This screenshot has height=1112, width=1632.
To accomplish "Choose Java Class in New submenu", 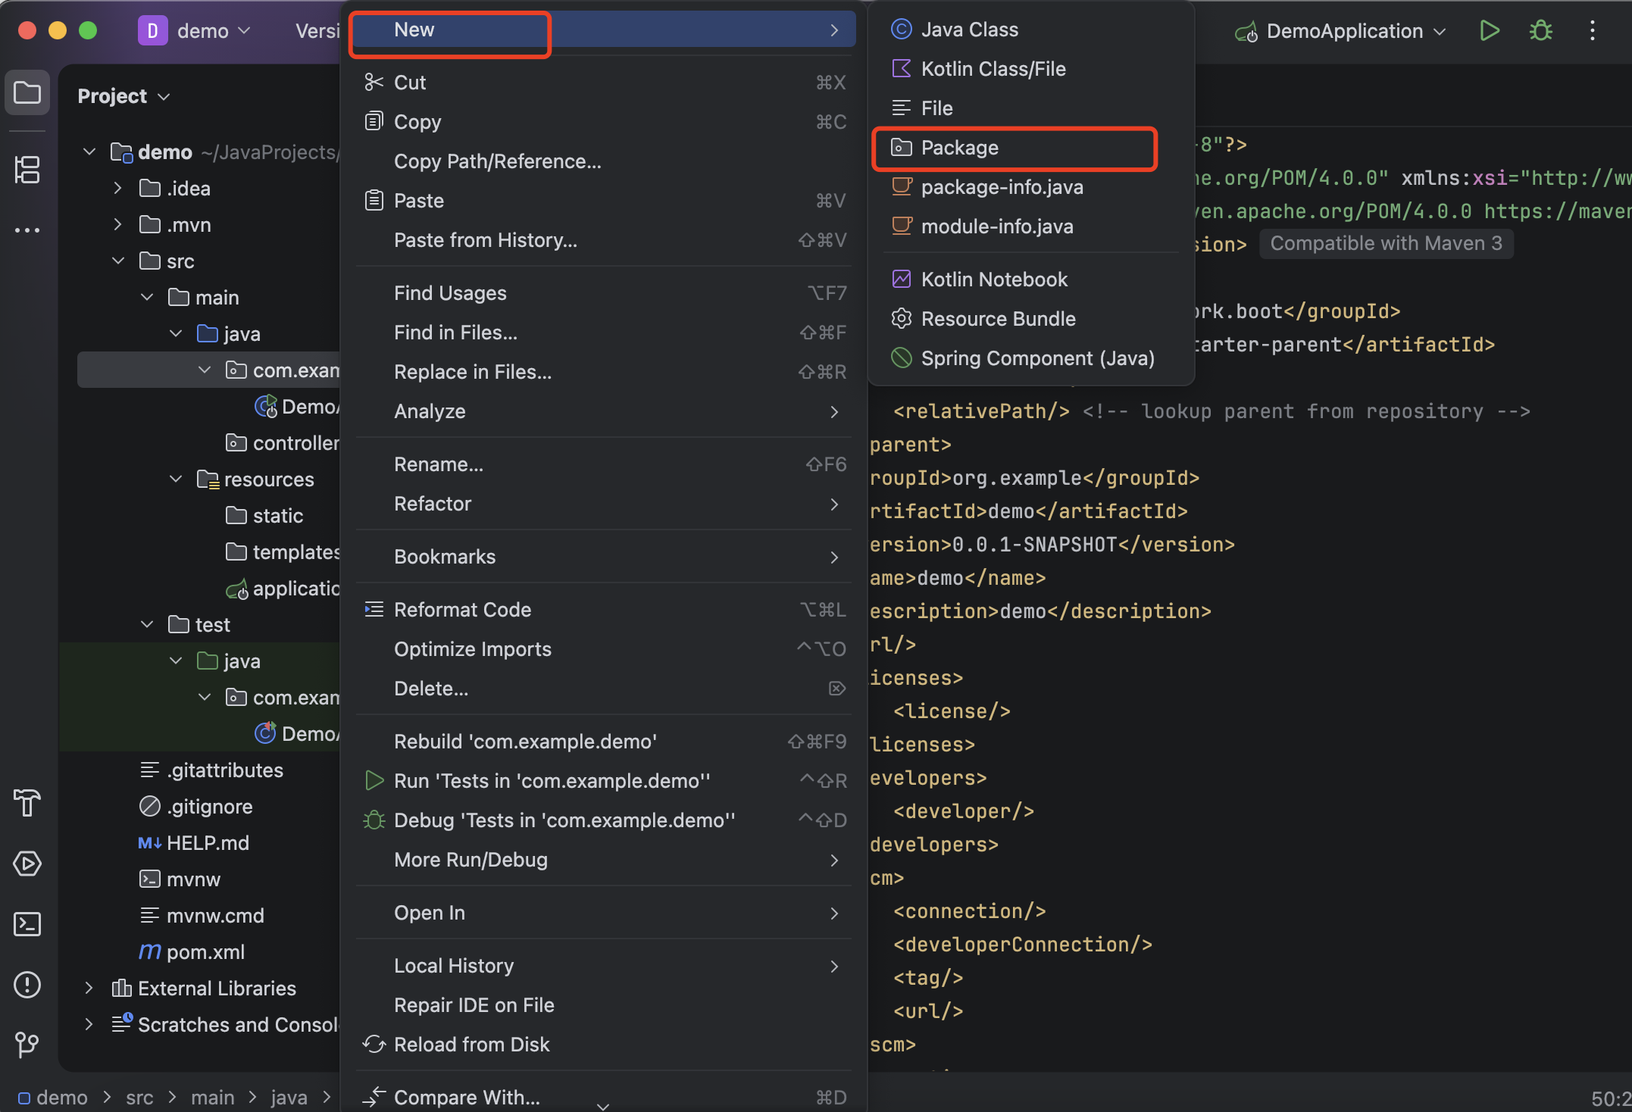I will pos(969,30).
